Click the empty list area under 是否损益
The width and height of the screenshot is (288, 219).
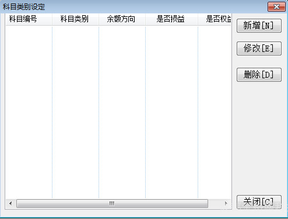[171, 112]
